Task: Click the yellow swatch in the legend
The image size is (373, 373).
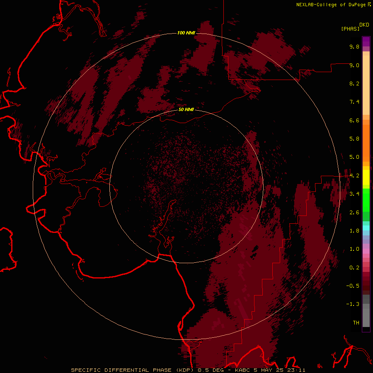Action: point(366,177)
